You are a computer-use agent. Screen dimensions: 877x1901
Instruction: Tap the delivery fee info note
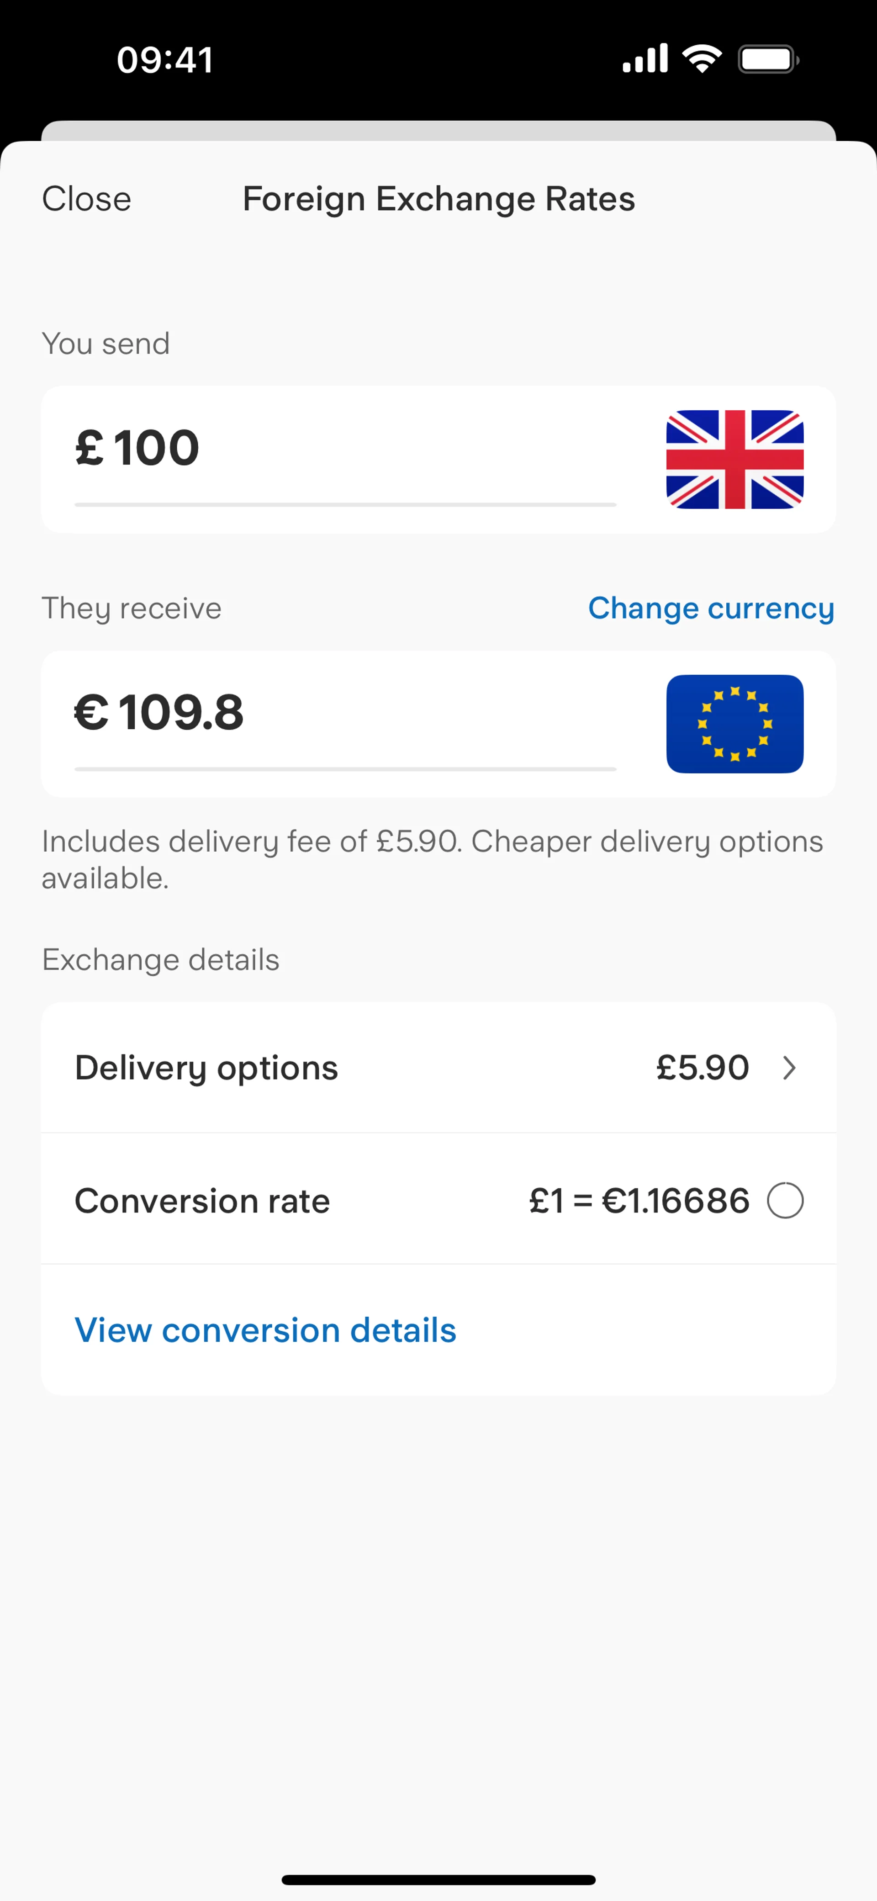click(x=432, y=859)
